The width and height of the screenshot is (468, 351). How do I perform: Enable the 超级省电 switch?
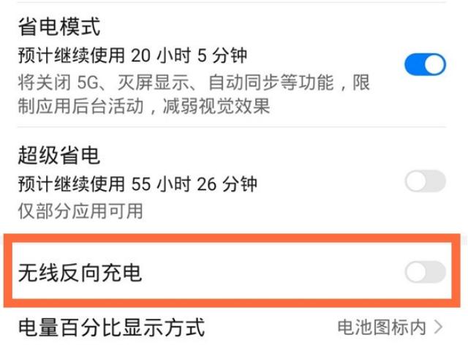[425, 181]
